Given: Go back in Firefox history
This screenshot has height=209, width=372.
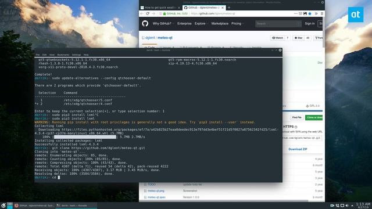Looking at the screenshot, I should (142, 13).
